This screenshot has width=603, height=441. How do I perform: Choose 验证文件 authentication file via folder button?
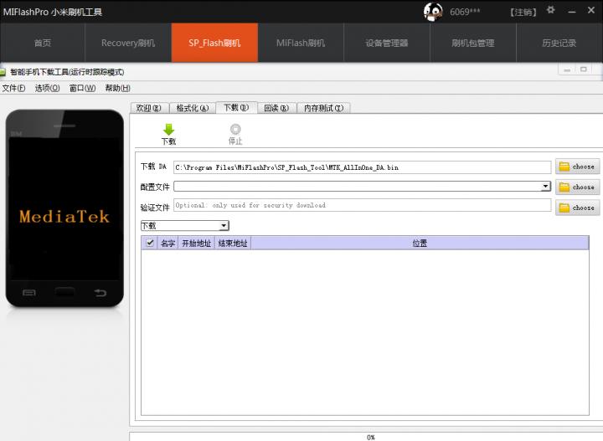[577, 208]
